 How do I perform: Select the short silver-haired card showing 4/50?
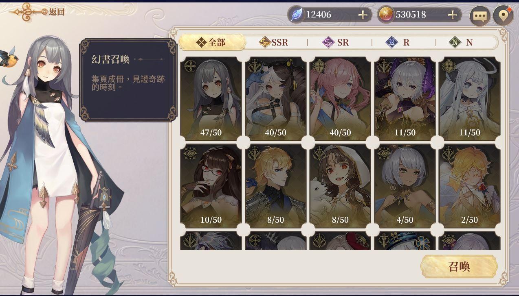(x=405, y=186)
